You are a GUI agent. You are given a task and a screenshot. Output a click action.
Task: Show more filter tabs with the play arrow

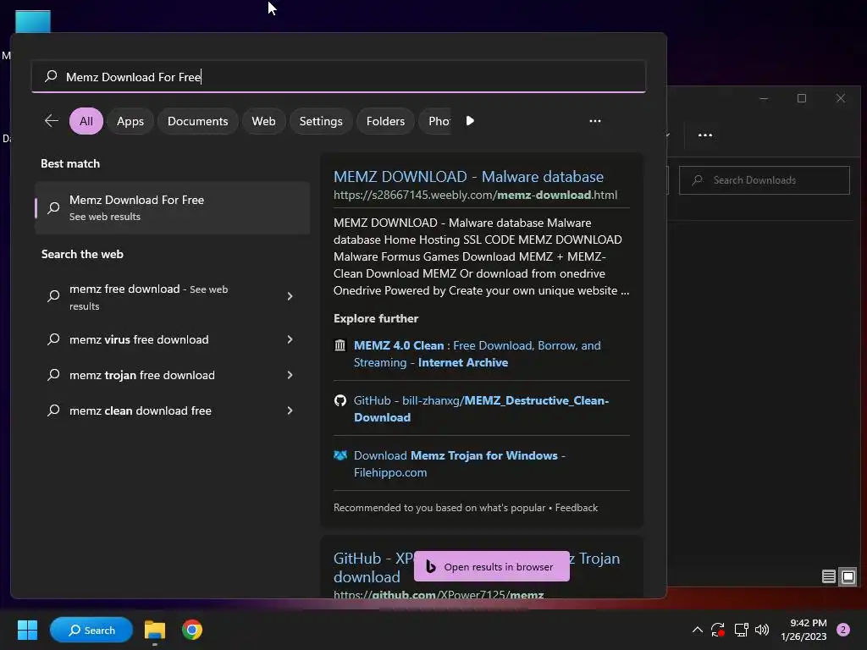[470, 121]
